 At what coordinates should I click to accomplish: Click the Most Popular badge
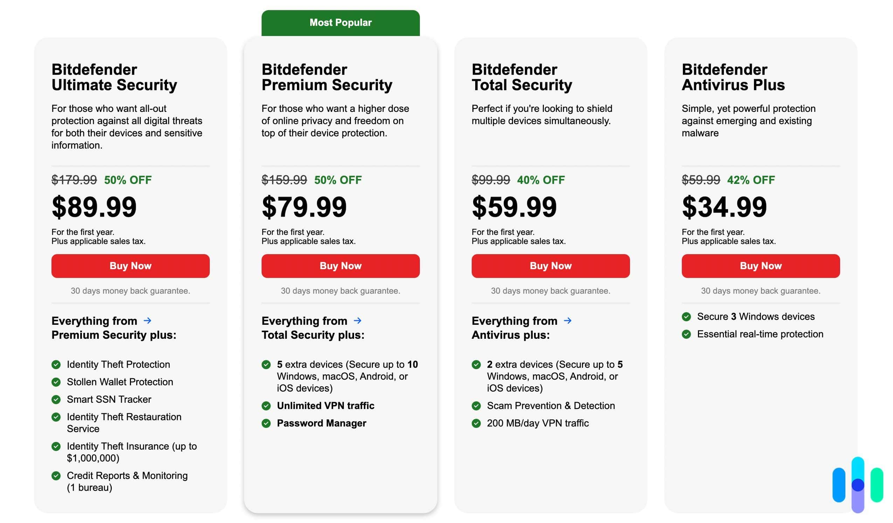(x=340, y=22)
